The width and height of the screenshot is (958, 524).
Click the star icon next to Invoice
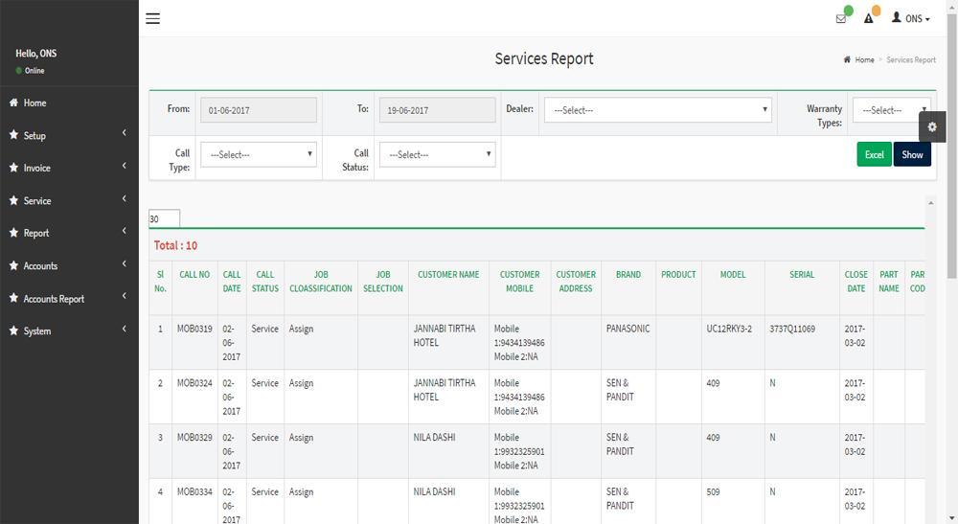(13, 168)
